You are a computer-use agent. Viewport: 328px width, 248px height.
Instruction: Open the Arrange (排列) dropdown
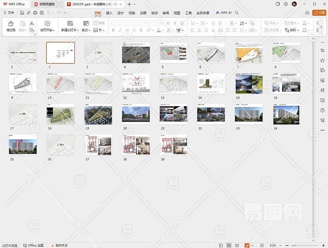[291, 30]
